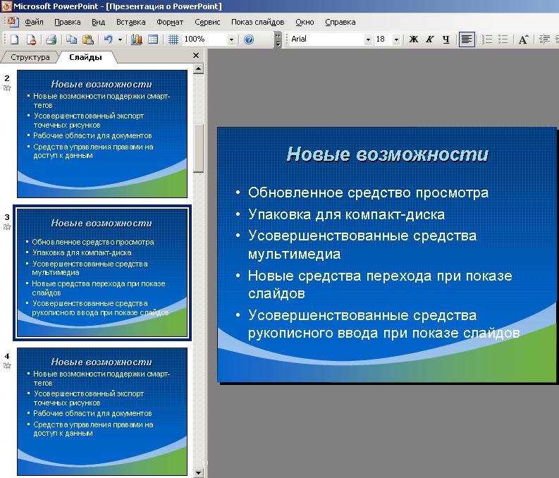
Task: Click the Copy icon
Action: tap(73, 39)
